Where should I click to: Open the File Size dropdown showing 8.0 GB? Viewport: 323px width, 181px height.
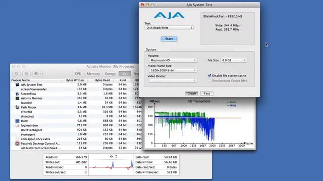234,60
